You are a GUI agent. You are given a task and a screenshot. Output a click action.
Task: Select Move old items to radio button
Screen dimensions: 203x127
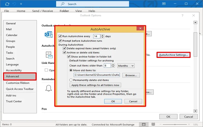click(71, 70)
